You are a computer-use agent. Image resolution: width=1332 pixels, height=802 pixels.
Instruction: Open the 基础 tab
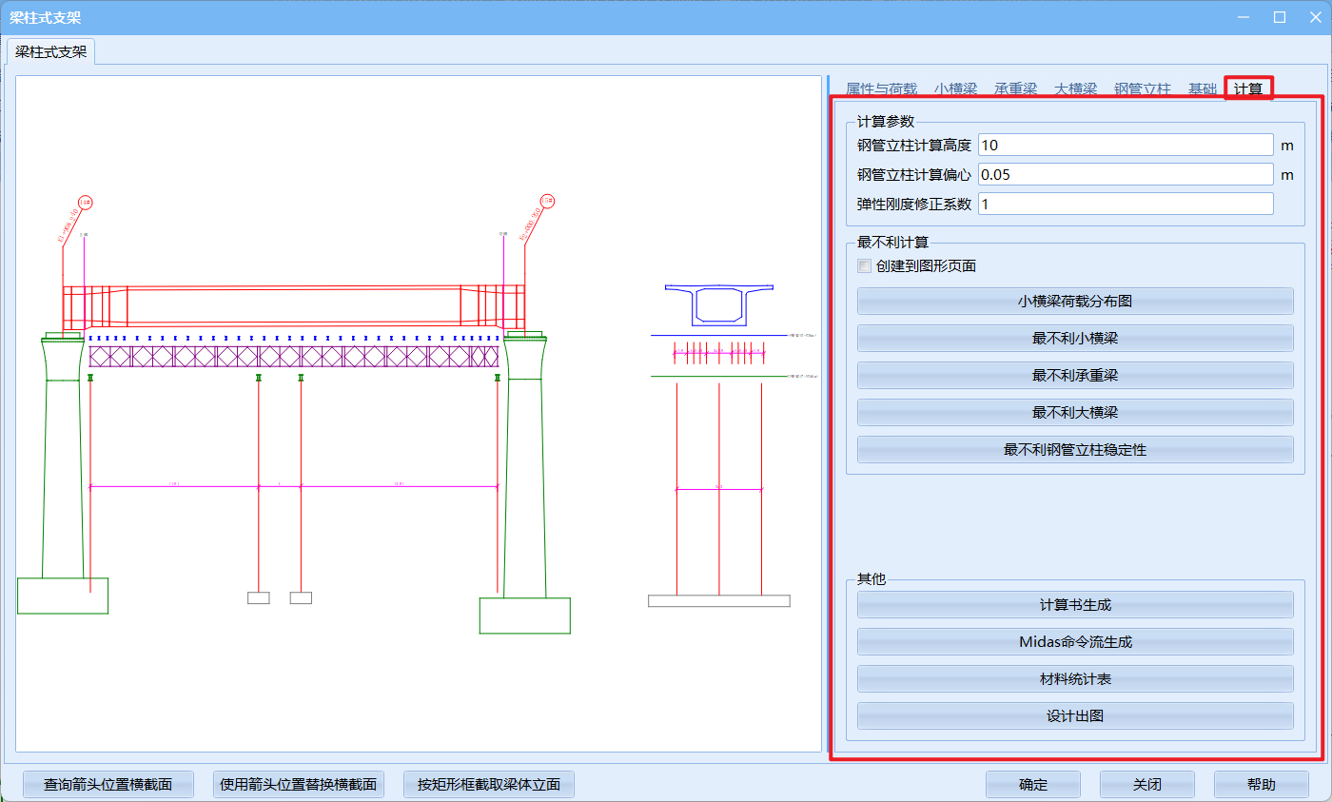pyautogui.click(x=1202, y=88)
